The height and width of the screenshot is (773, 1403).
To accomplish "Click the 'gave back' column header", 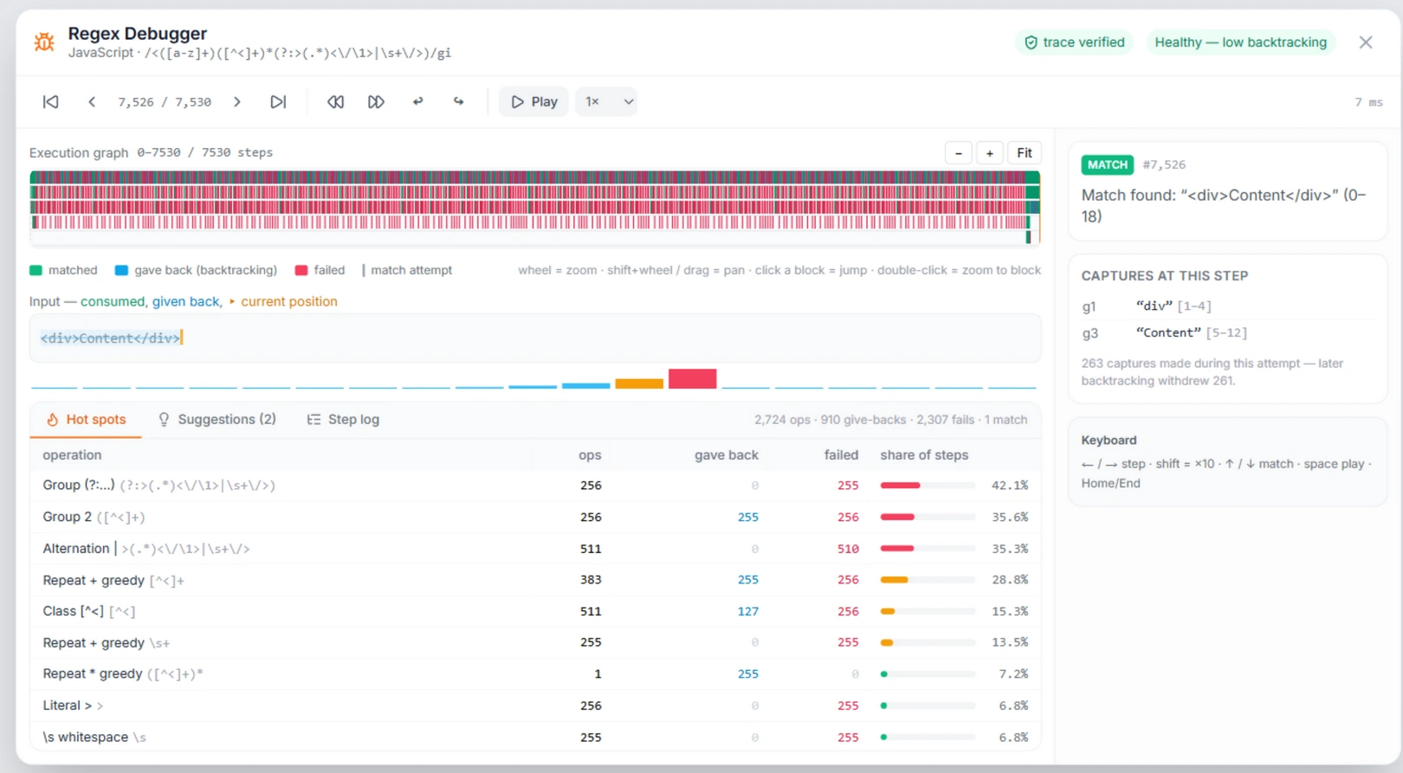I will coord(726,455).
